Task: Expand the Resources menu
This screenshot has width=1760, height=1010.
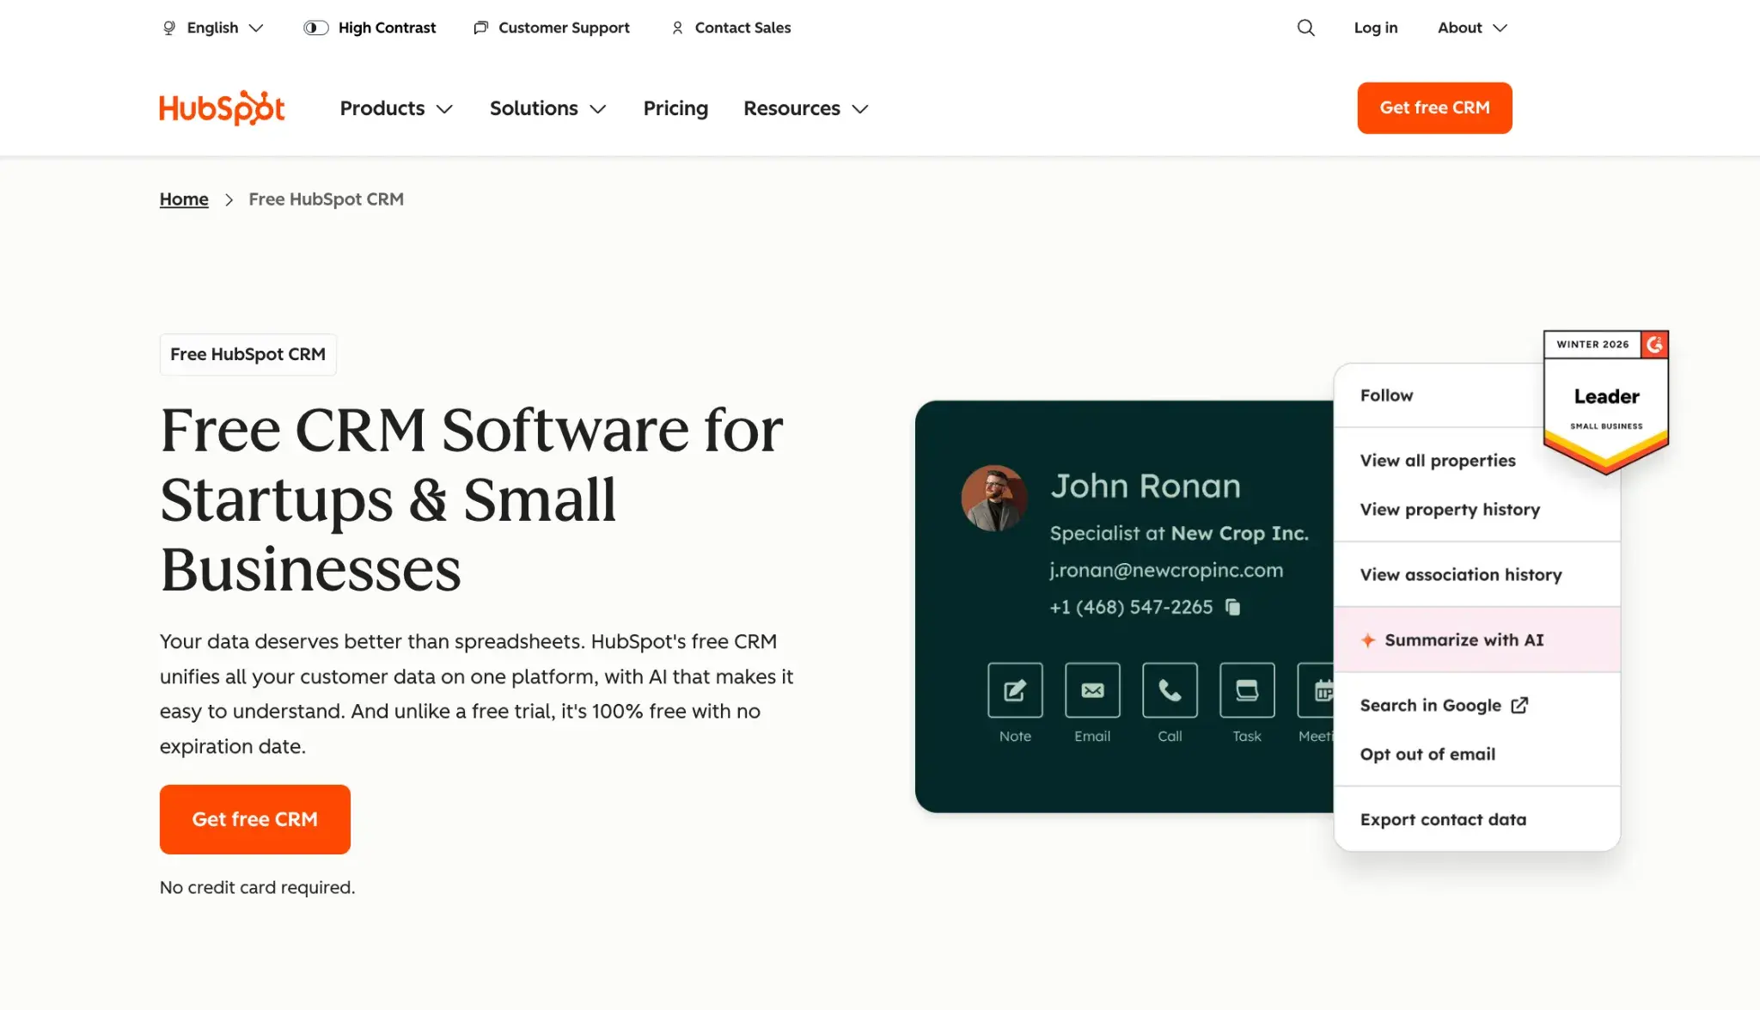Action: click(806, 108)
